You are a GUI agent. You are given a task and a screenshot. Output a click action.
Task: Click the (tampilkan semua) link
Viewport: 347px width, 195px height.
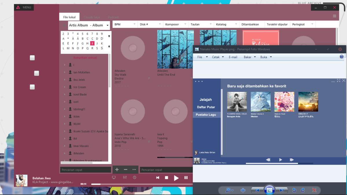click(85, 58)
